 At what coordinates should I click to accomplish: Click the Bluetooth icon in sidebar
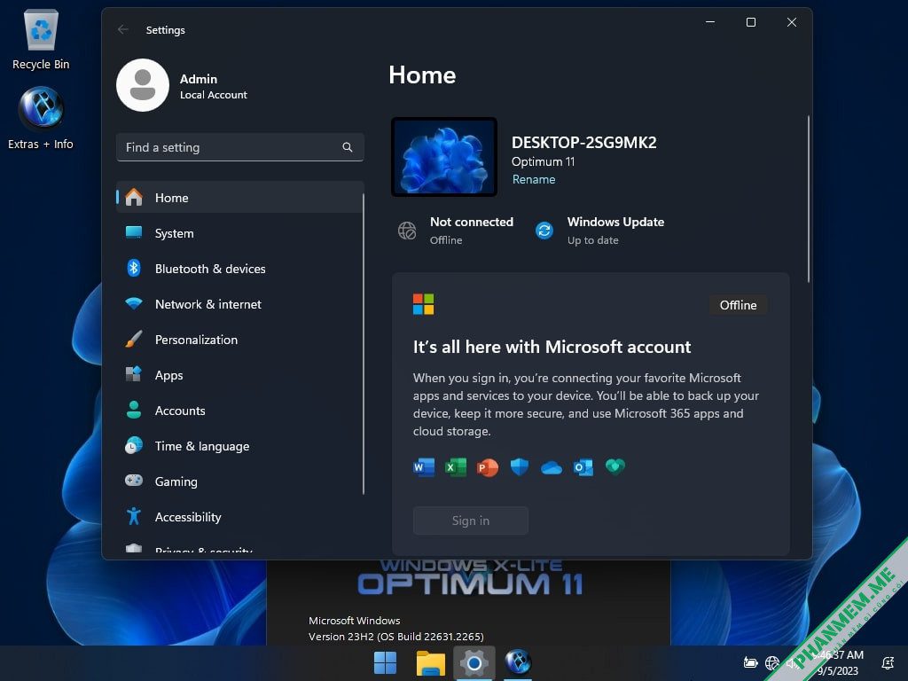click(x=134, y=268)
